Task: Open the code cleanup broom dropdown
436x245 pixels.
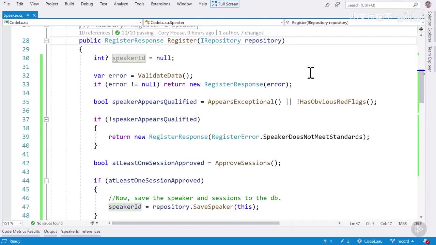Action: pos(94,223)
